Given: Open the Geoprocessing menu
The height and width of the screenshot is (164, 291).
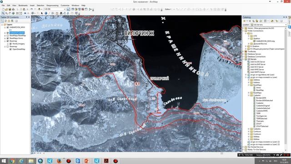Looking at the screenshot, I should pyautogui.click(x=52, y=5).
